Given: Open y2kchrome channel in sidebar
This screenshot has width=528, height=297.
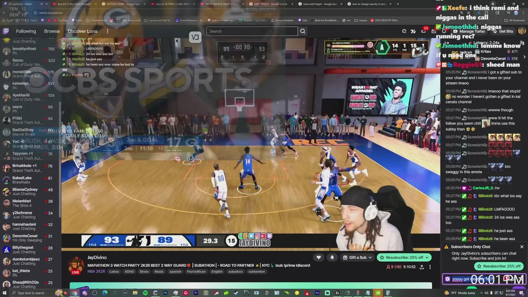Looking at the screenshot, I should pos(30,215).
